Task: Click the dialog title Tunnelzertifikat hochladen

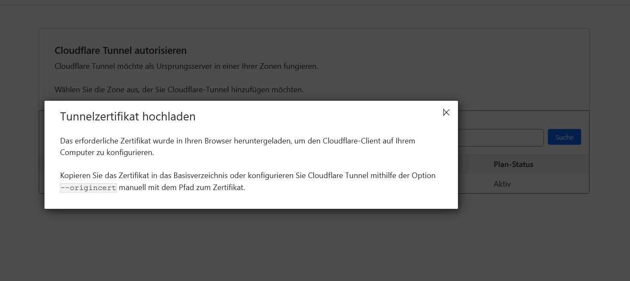Action: [128, 117]
